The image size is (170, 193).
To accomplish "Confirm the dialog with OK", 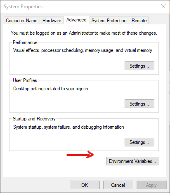I will pos(85,185).
